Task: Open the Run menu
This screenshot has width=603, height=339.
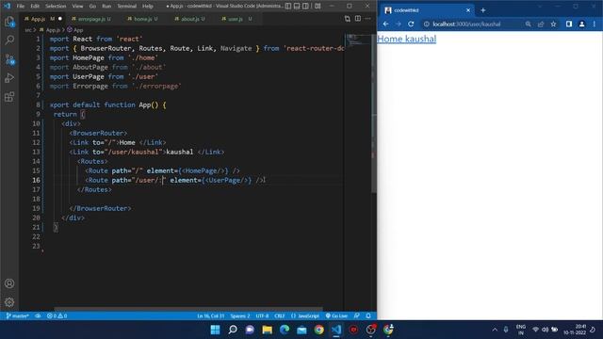Action: point(106,7)
